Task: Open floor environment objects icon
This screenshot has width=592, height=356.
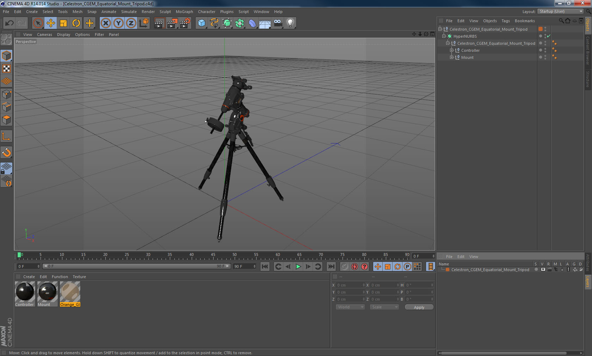Action: (265, 23)
